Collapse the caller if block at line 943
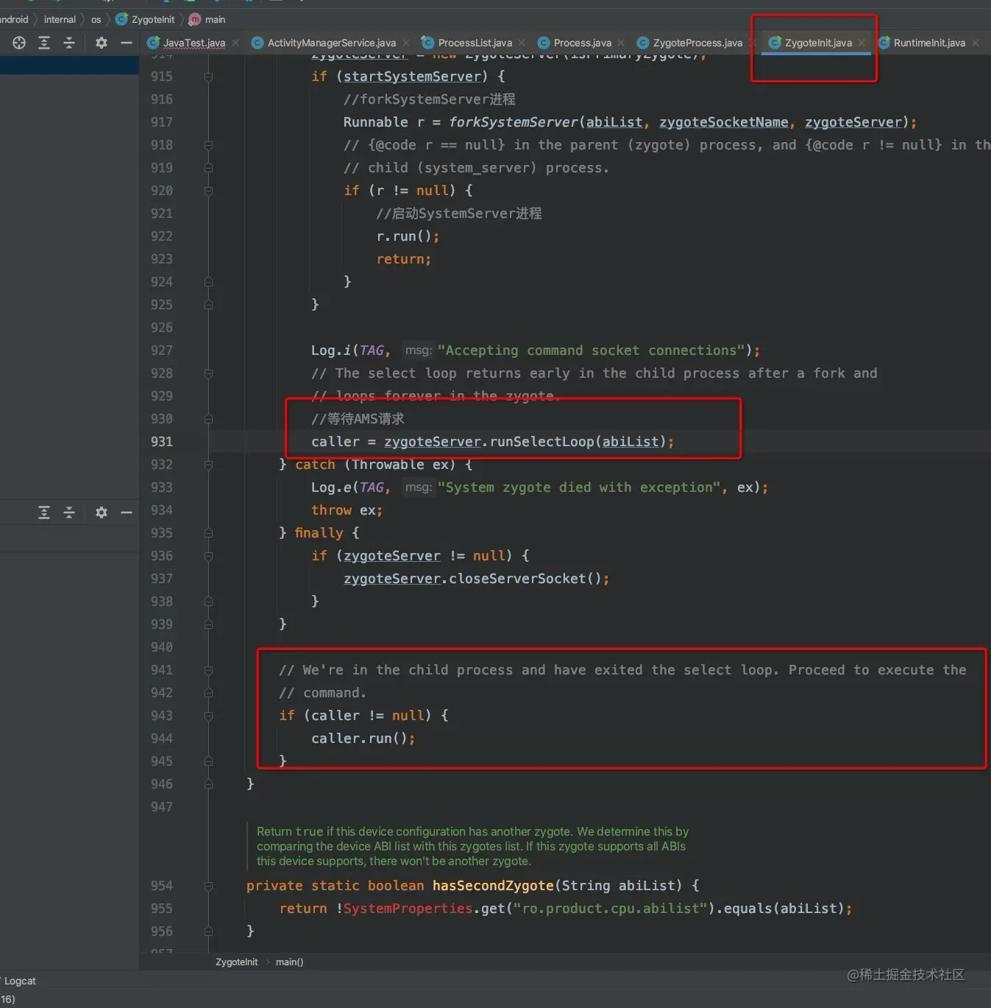Screen dimensions: 991x1008 [208, 716]
